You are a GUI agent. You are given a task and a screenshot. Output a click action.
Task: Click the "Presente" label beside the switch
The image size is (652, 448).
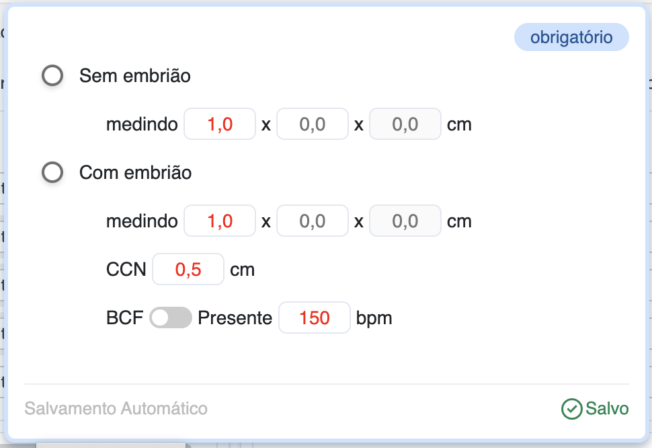[x=235, y=318]
